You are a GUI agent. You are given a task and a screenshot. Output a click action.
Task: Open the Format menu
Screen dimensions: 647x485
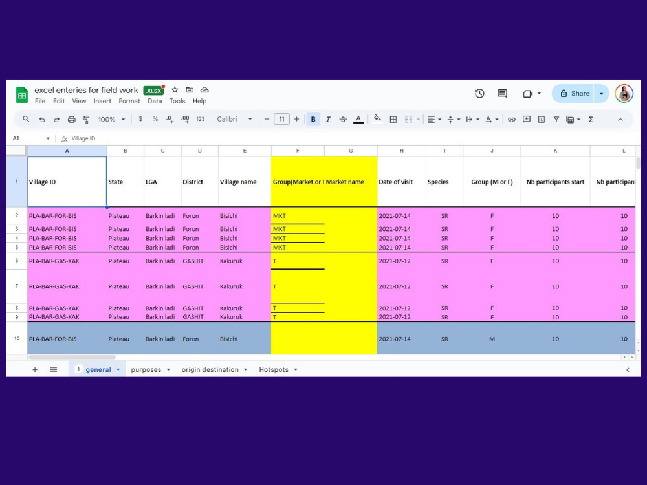click(129, 101)
